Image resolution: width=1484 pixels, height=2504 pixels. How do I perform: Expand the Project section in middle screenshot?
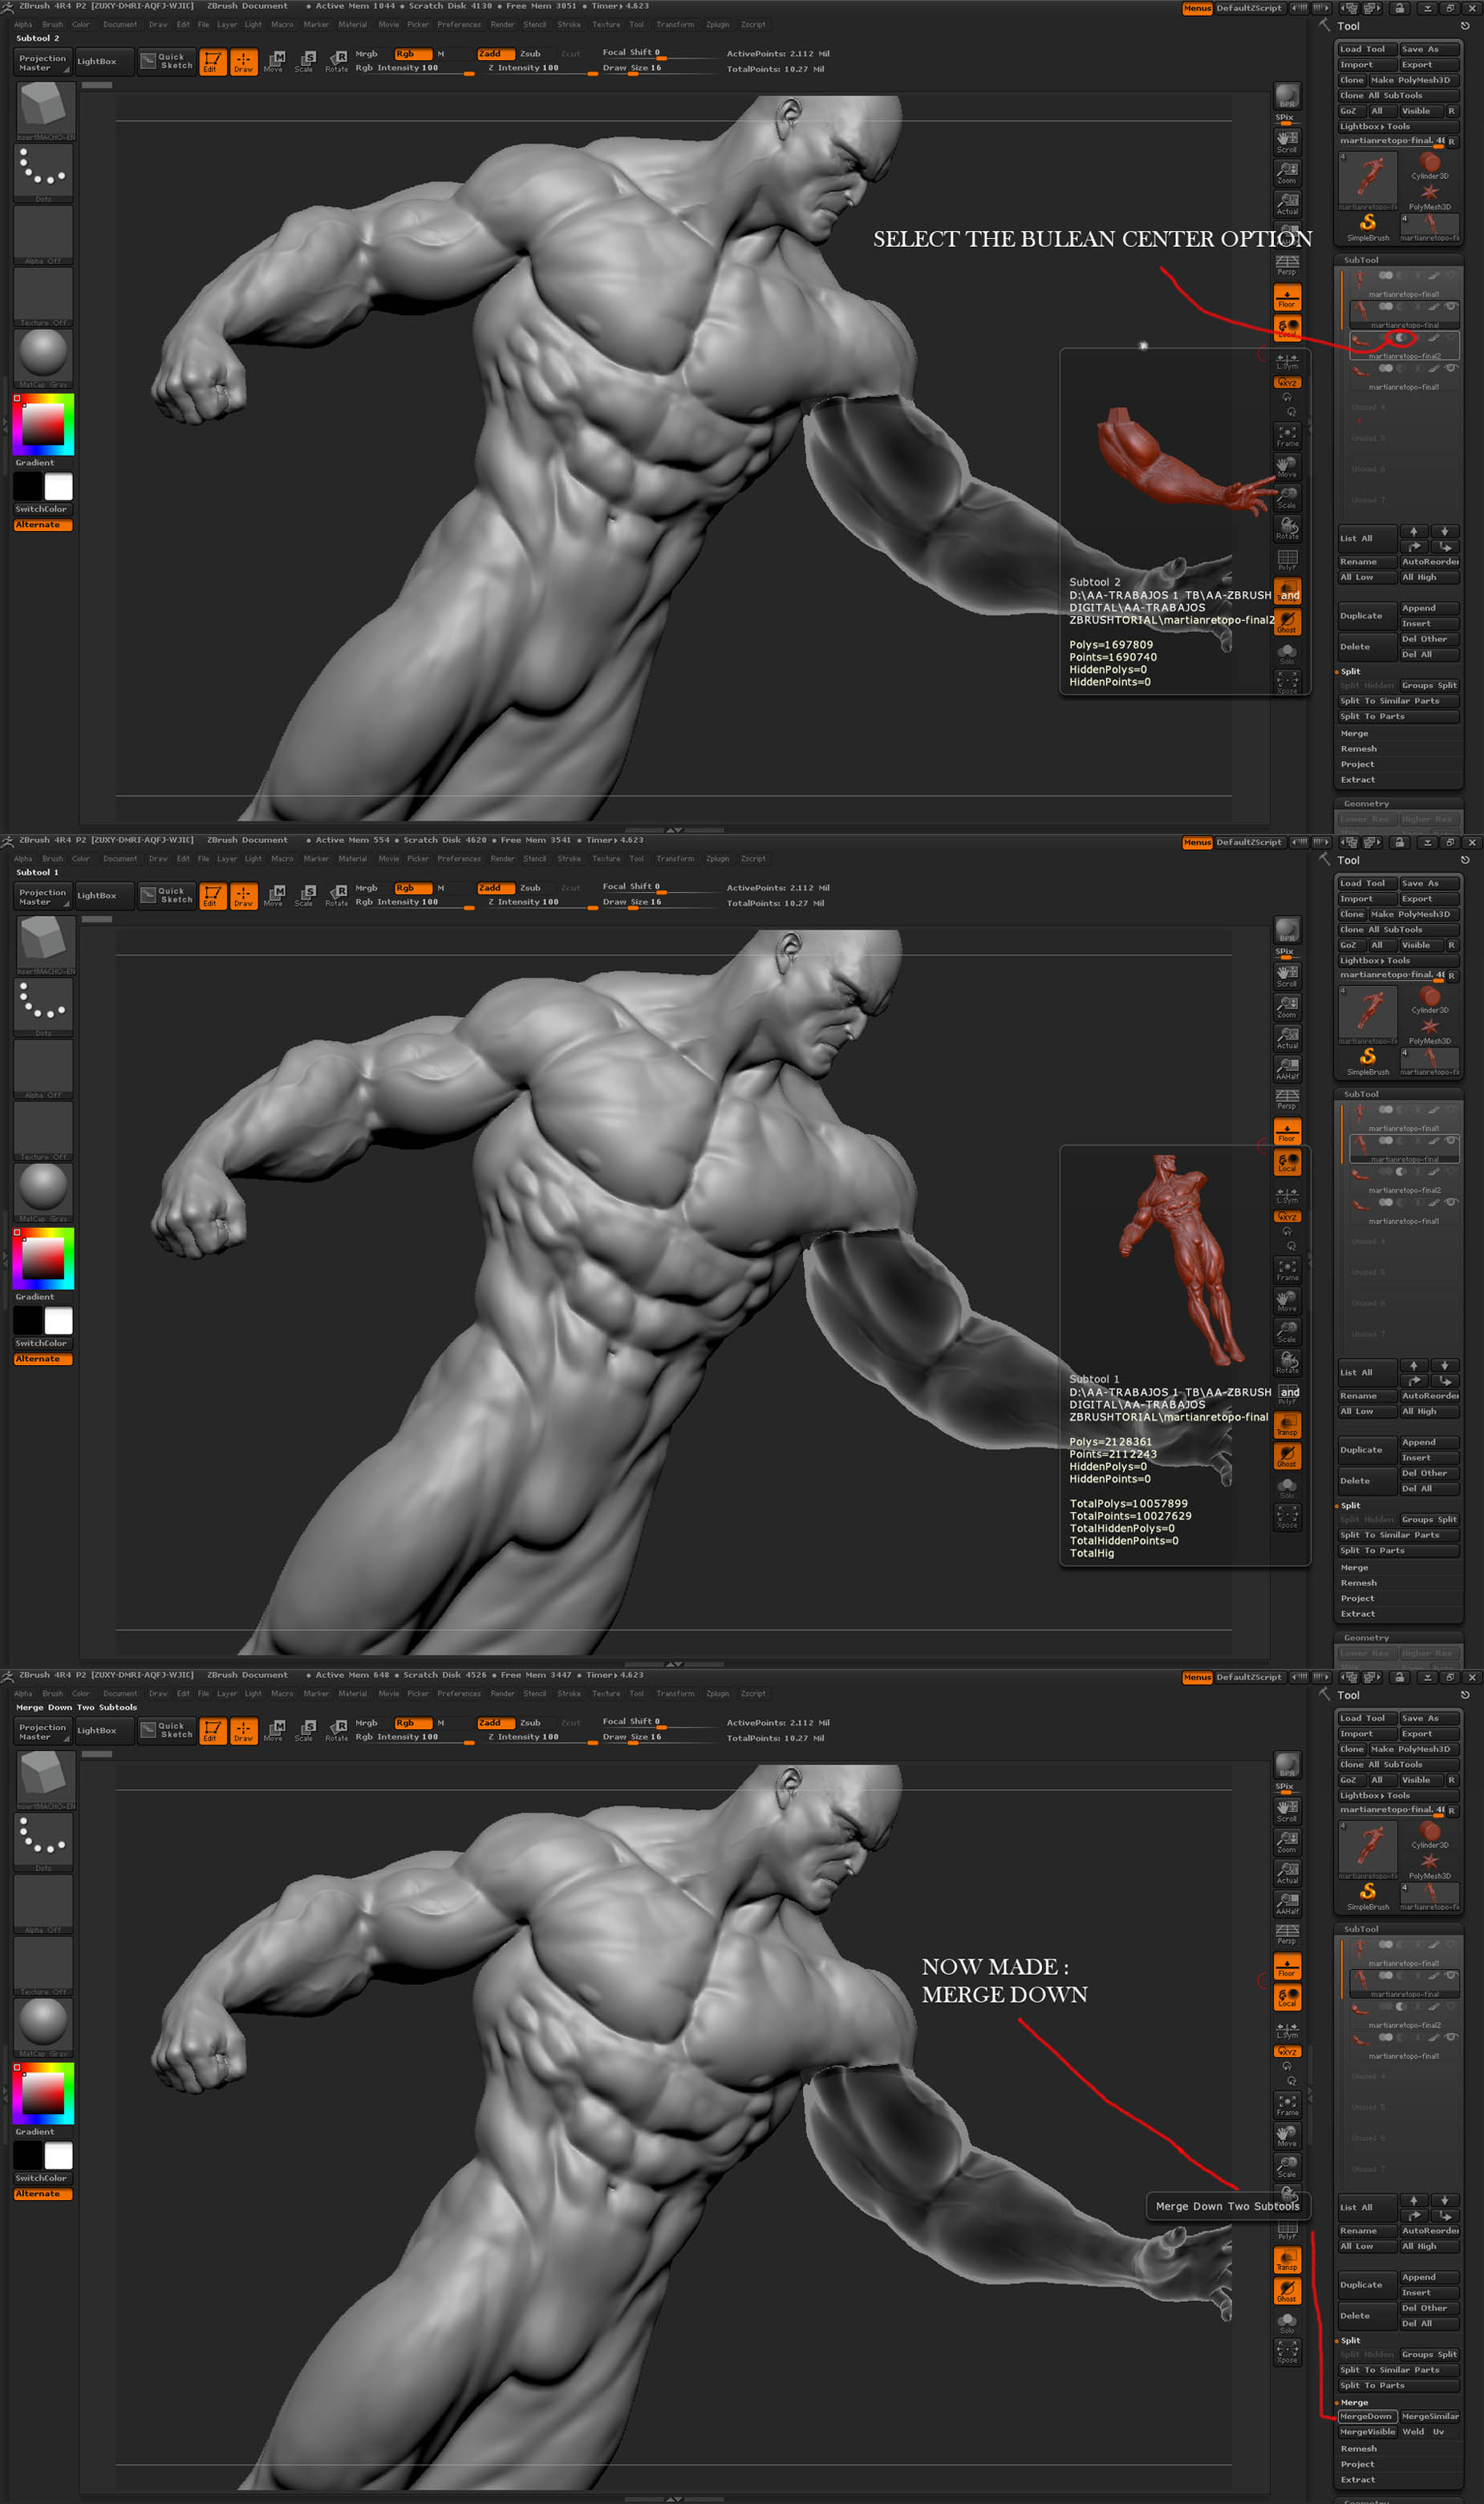pyautogui.click(x=1357, y=1598)
